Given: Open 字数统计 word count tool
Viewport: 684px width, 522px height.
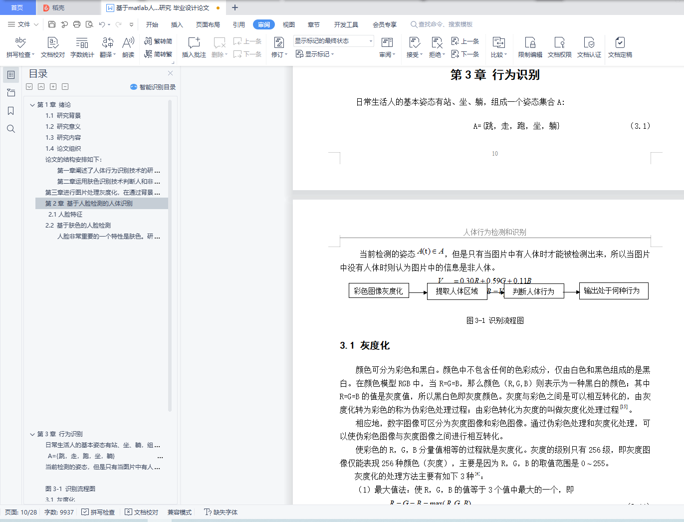Looking at the screenshot, I should (x=82, y=47).
